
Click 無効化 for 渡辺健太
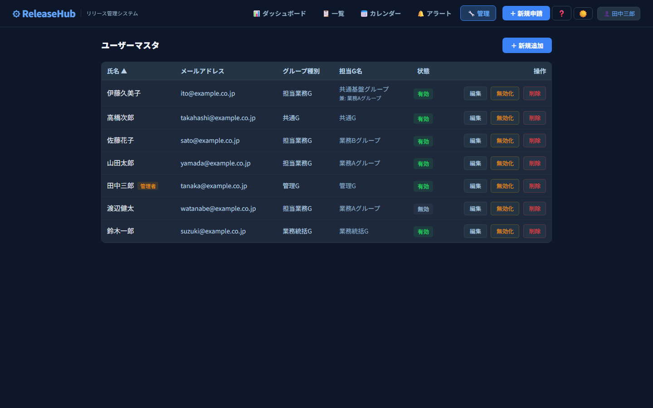pos(505,209)
